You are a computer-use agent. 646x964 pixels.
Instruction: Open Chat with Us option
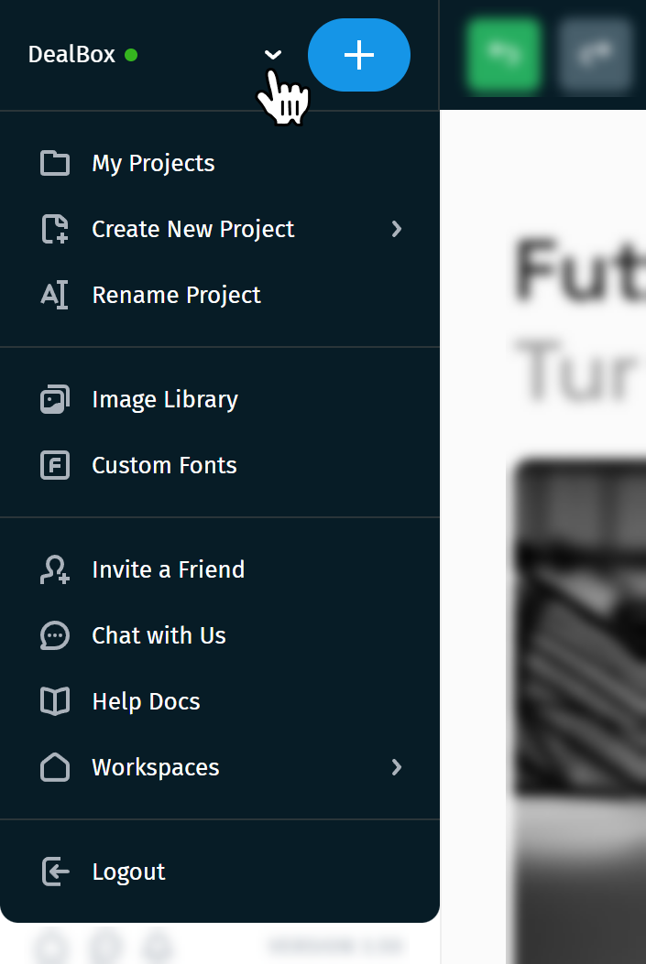(220, 635)
